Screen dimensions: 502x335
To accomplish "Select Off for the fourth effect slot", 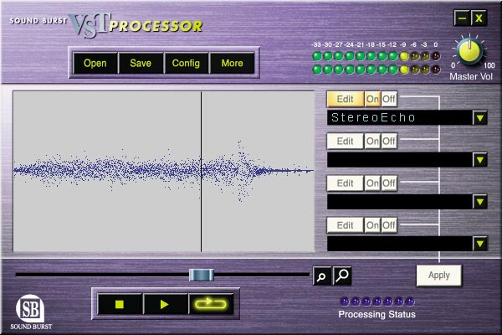I will (x=389, y=225).
